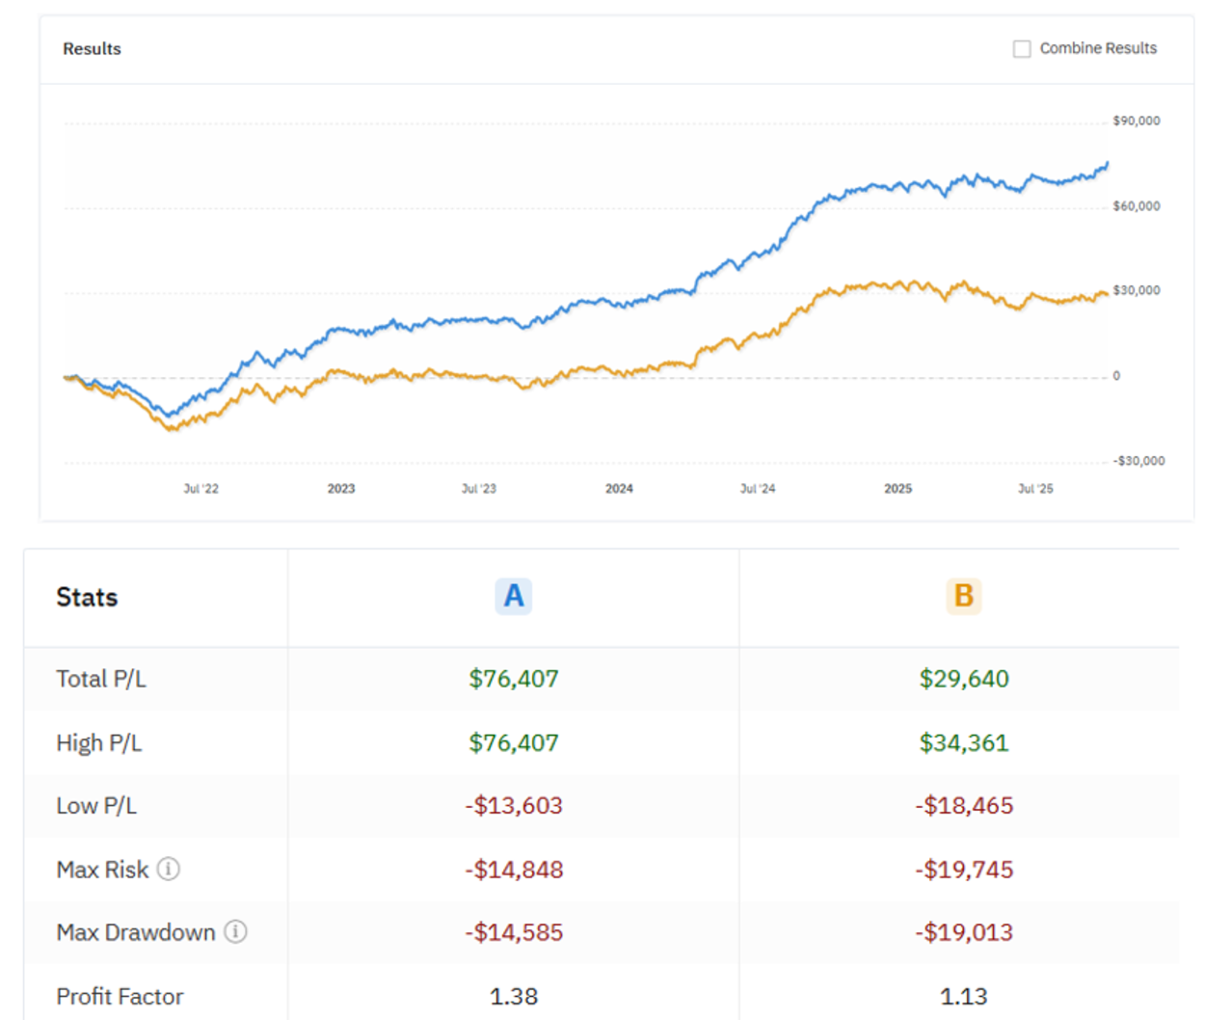This screenshot has width=1205, height=1020.
Task: Select the Total P/L row label
Action: [101, 679]
